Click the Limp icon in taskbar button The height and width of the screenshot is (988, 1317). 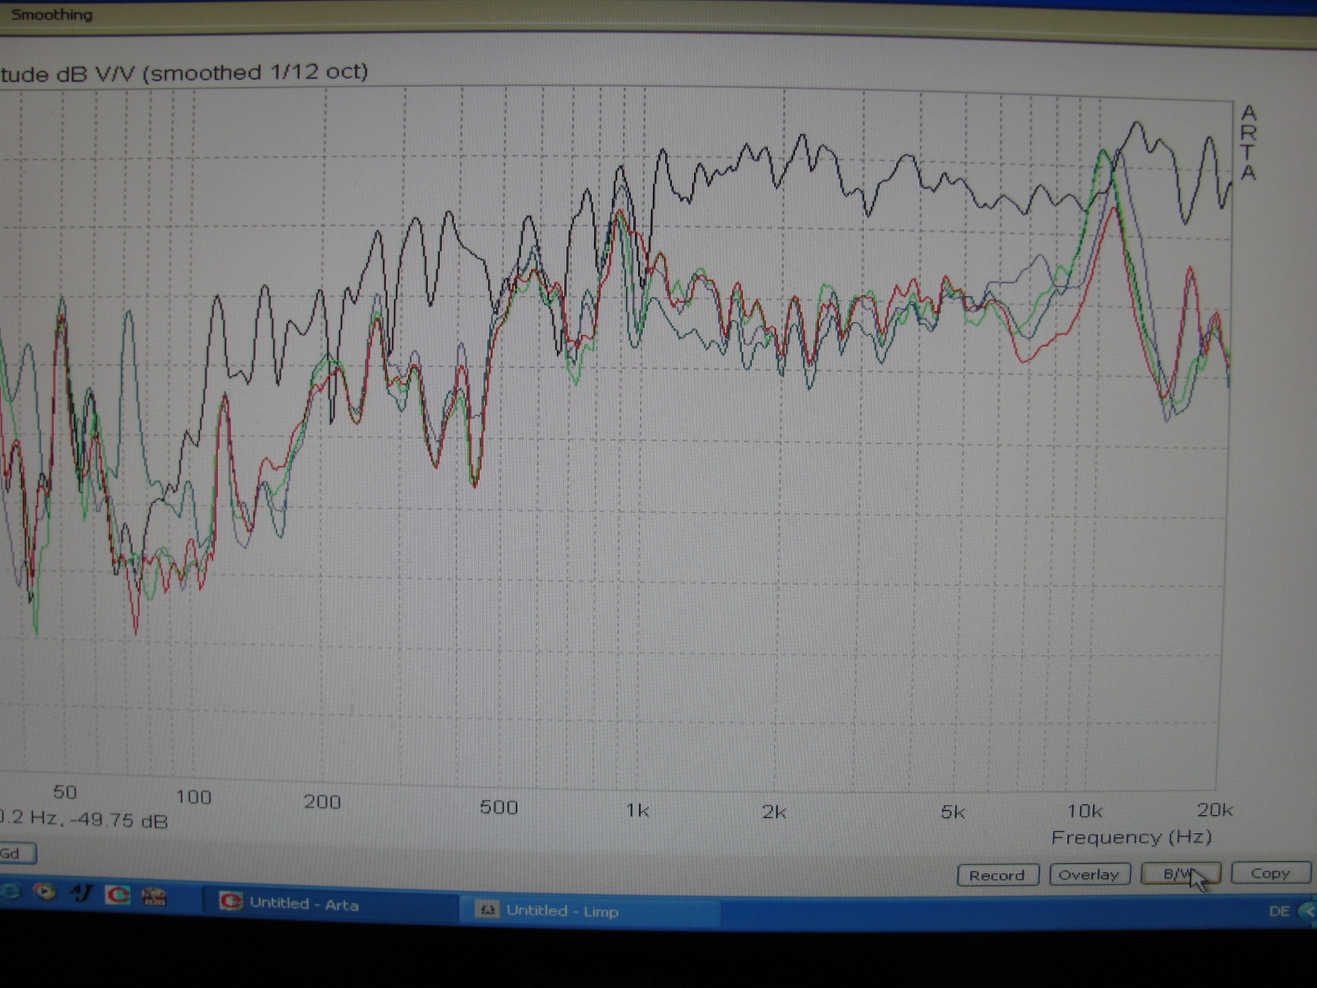(x=487, y=910)
